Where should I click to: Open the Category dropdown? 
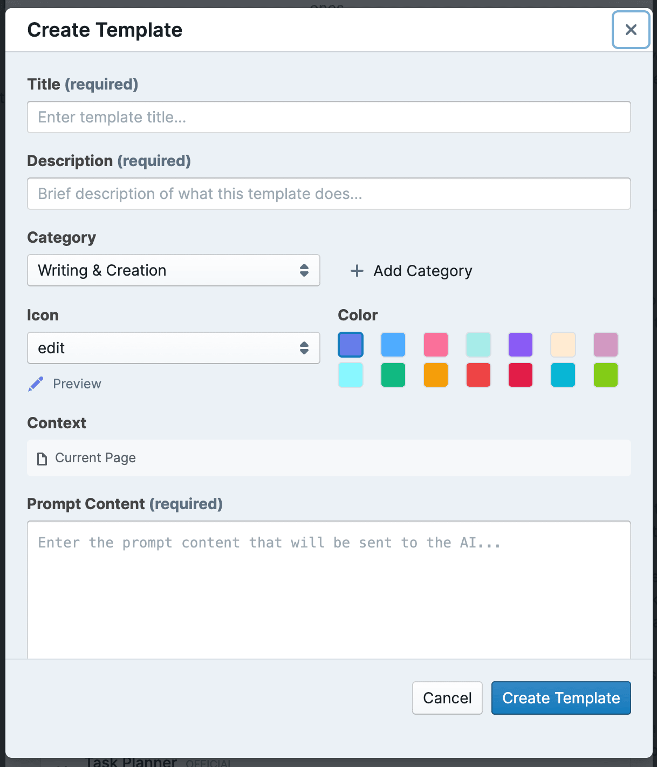[173, 270]
